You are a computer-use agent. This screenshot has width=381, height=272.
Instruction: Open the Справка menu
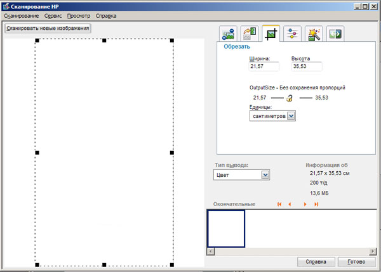click(x=106, y=16)
